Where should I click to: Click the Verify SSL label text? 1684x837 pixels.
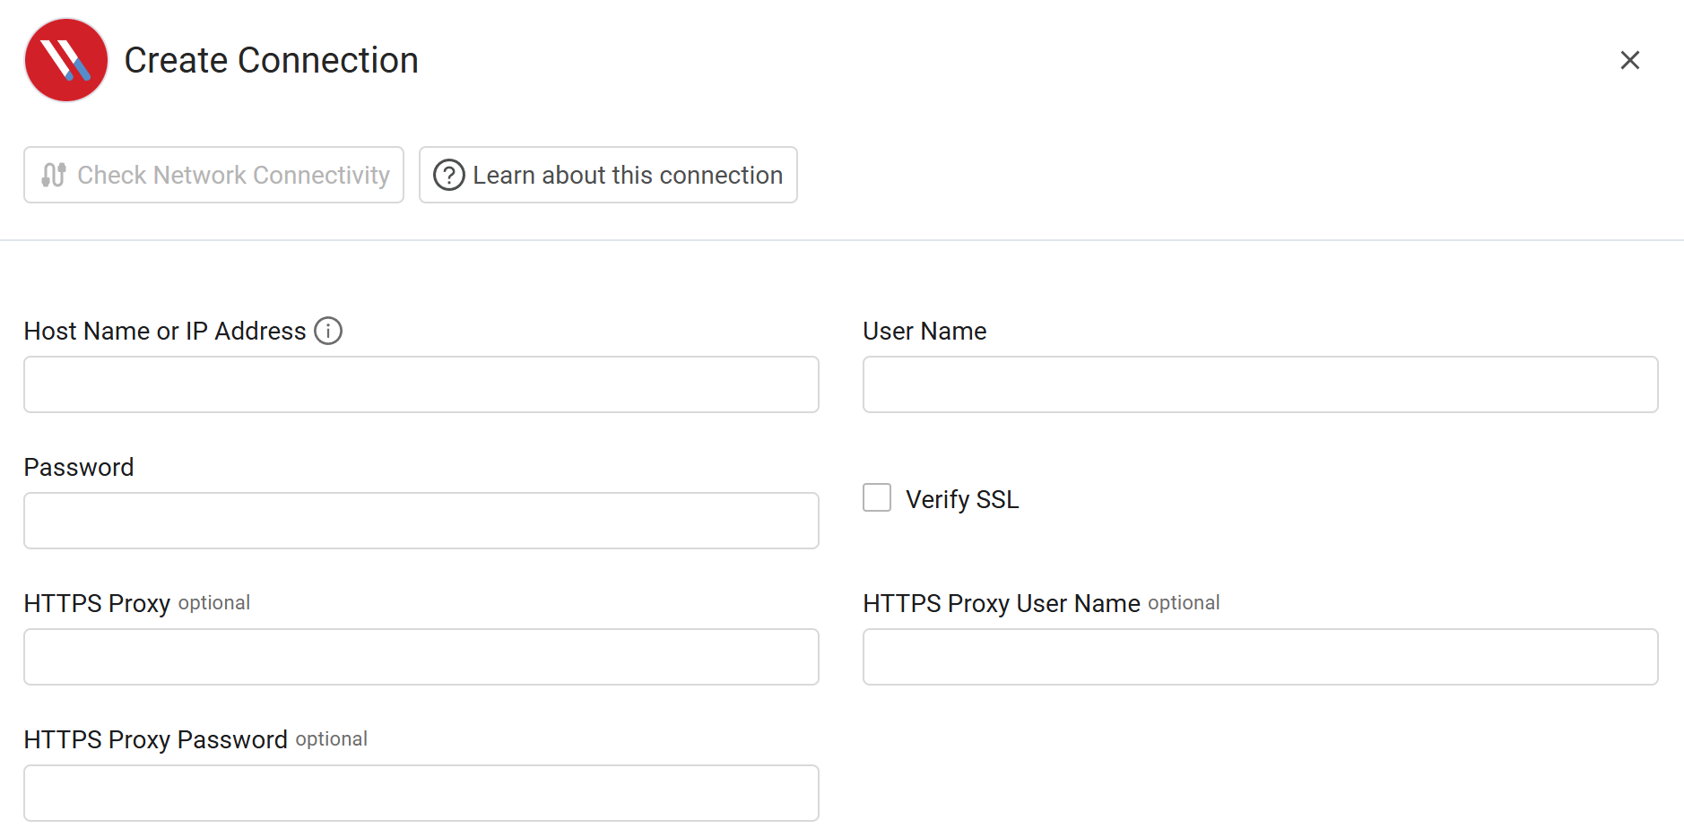(x=961, y=499)
